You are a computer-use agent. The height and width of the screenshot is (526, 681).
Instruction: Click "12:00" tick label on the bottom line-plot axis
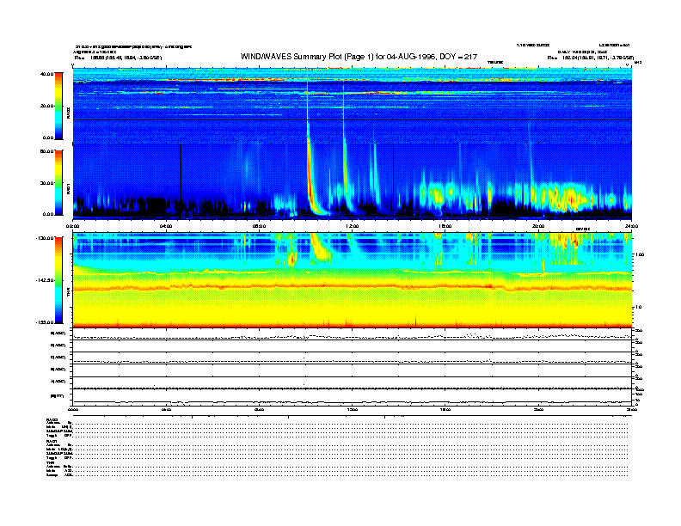(x=353, y=410)
